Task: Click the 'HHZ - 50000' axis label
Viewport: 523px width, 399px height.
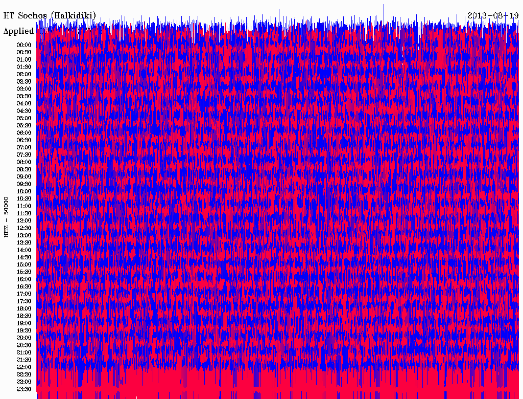Action: point(6,217)
